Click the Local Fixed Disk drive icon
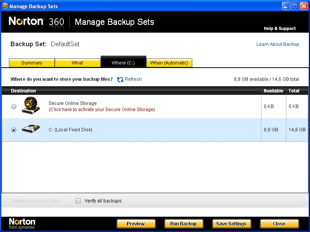310x232 pixels. point(31,129)
